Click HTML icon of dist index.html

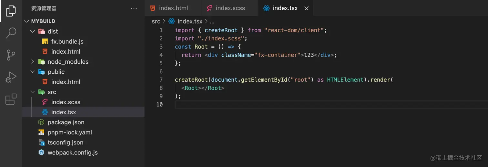[x=45, y=52]
